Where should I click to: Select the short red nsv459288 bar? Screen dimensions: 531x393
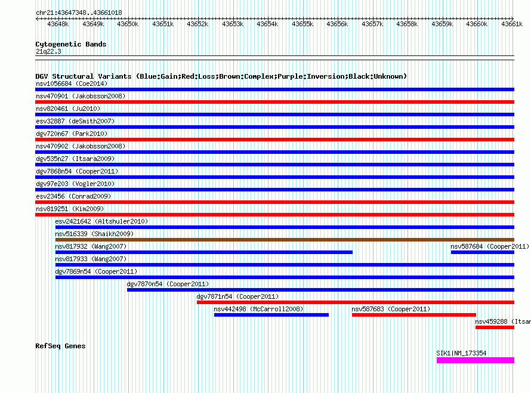495,327
